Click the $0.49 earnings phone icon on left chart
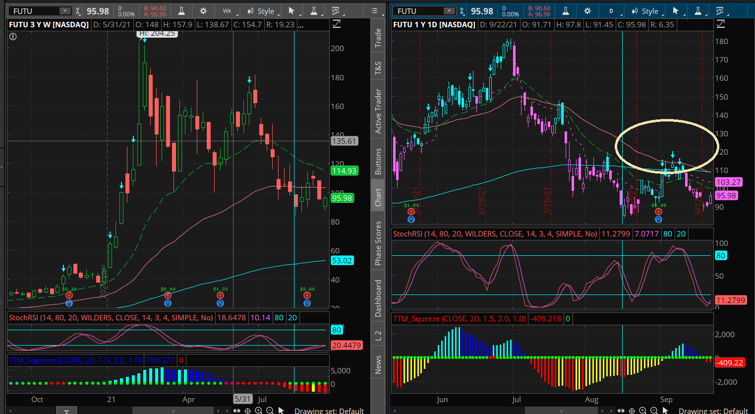Image resolution: width=755 pixels, height=414 pixels. point(168,296)
